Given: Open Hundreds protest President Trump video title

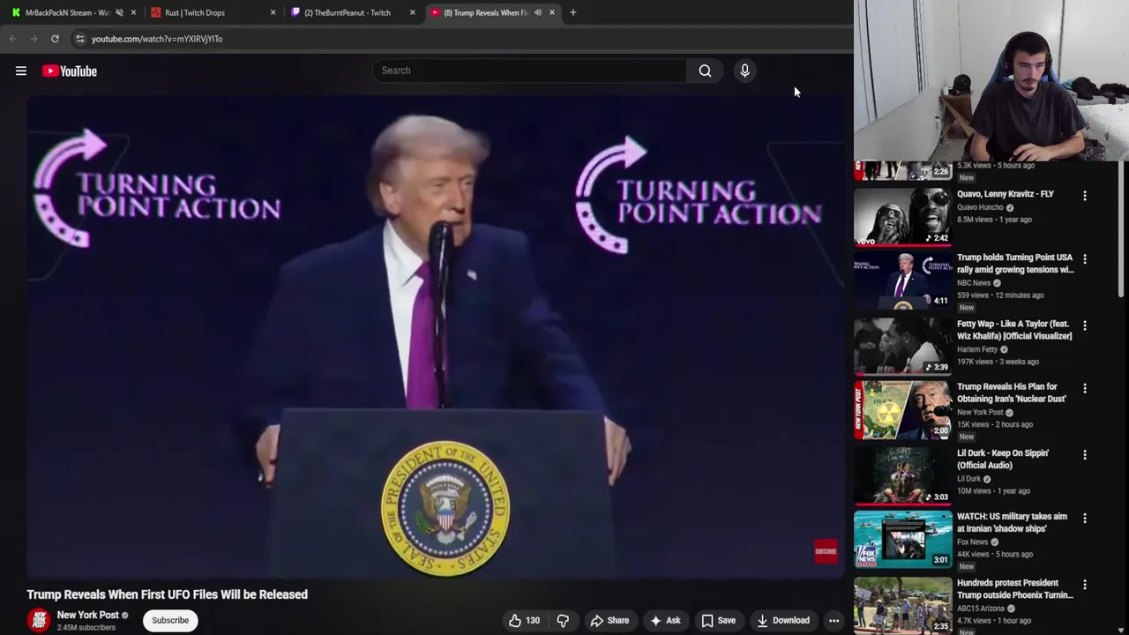Looking at the screenshot, I should click(1015, 588).
